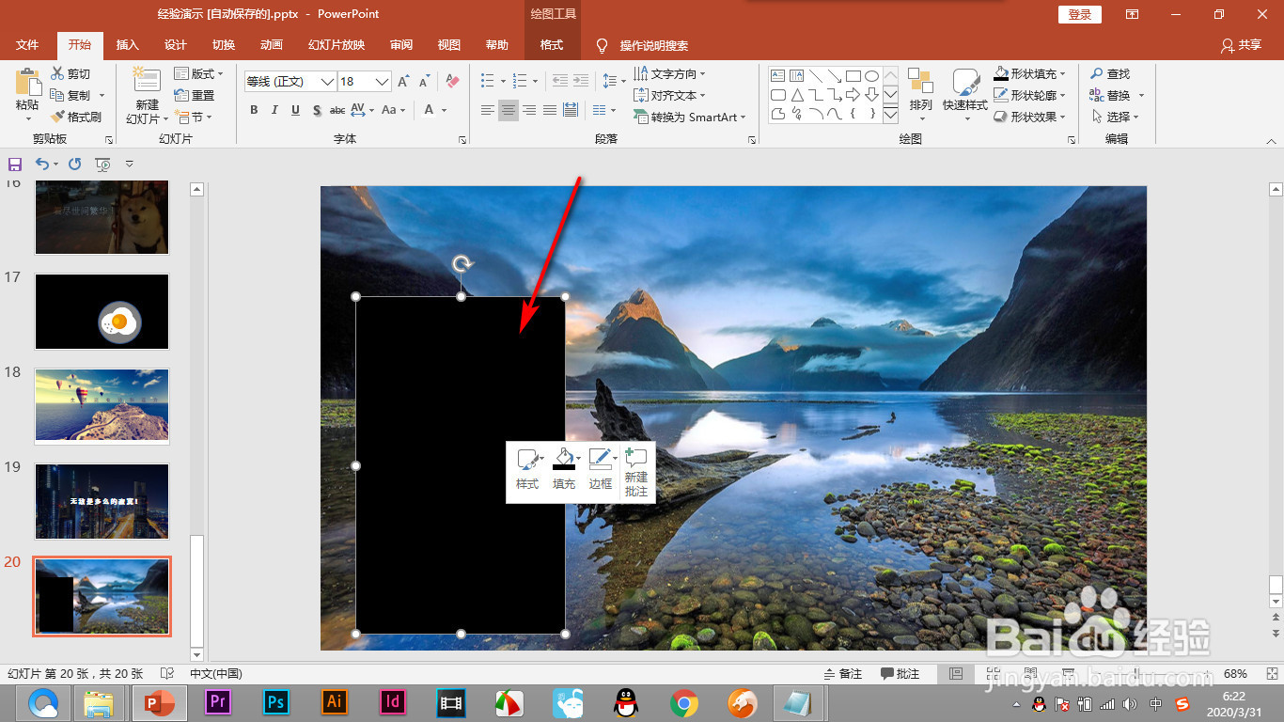Click the Save icon in quick access toolbar
The width and height of the screenshot is (1284, 722).
pos(14,164)
